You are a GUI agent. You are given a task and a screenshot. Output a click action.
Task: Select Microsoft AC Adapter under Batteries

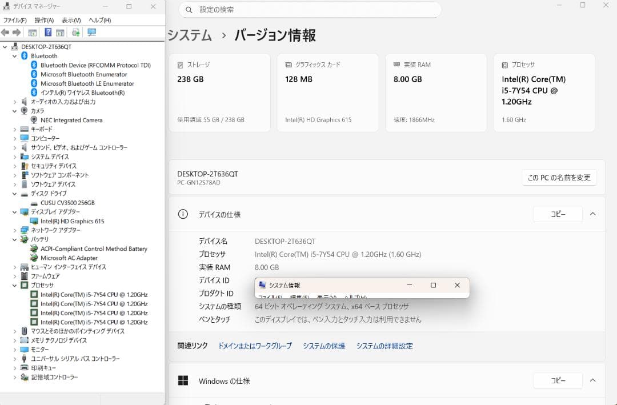tap(69, 258)
